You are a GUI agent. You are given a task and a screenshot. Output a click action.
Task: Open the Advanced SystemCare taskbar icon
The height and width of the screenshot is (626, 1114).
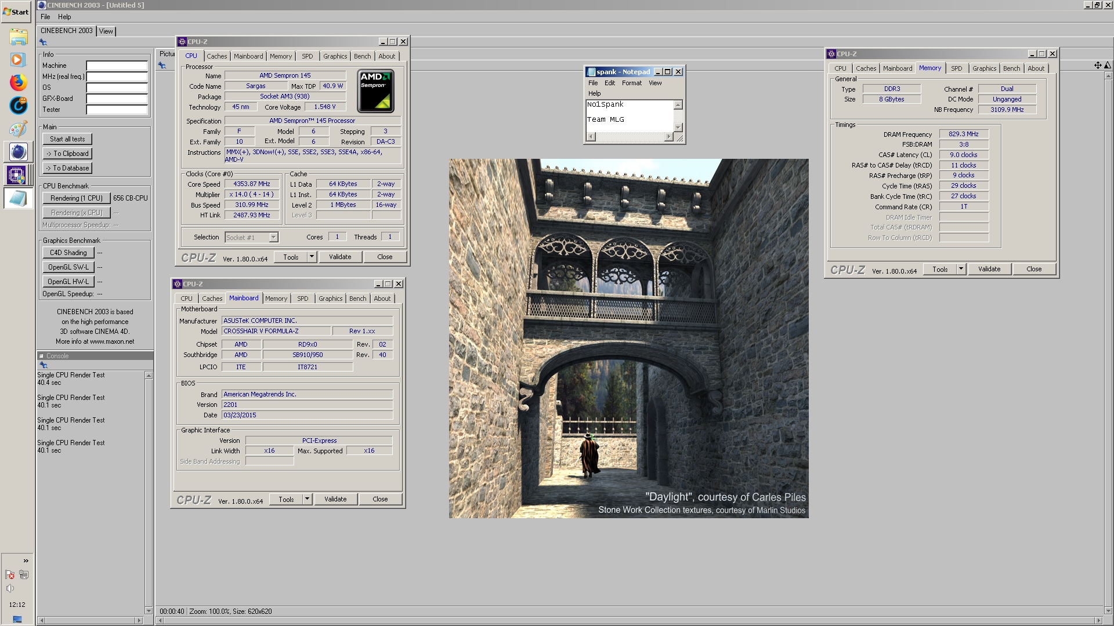click(18, 105)
